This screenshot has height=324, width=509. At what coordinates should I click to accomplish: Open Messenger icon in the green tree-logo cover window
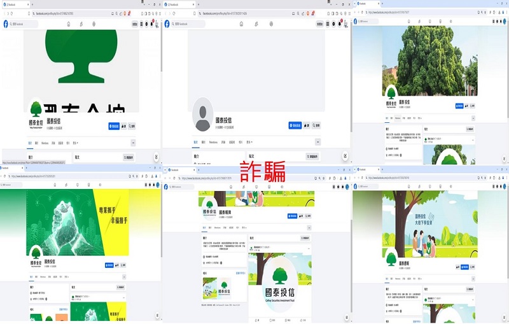tap(147, 24)
